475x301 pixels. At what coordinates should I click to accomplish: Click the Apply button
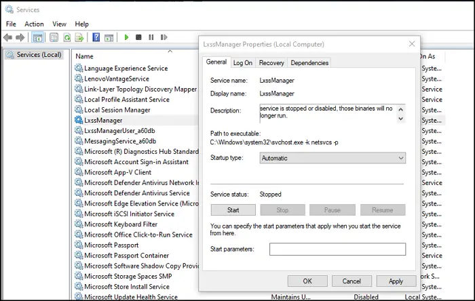(396, 281)
